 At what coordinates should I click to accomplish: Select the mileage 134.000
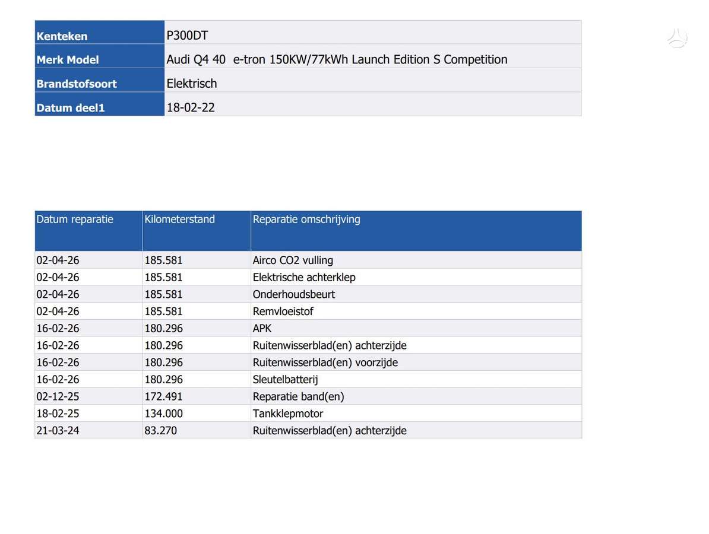(x=163, y=414)
